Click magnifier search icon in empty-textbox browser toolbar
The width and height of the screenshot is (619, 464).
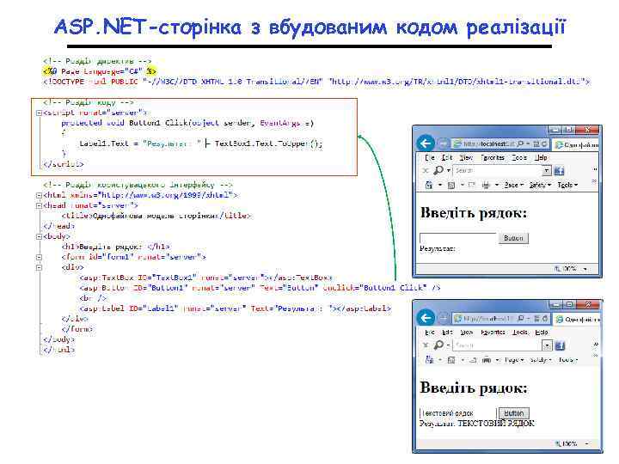438,170
